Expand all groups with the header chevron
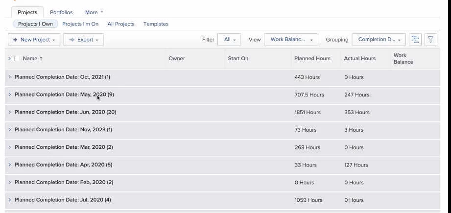 point(9,59)
